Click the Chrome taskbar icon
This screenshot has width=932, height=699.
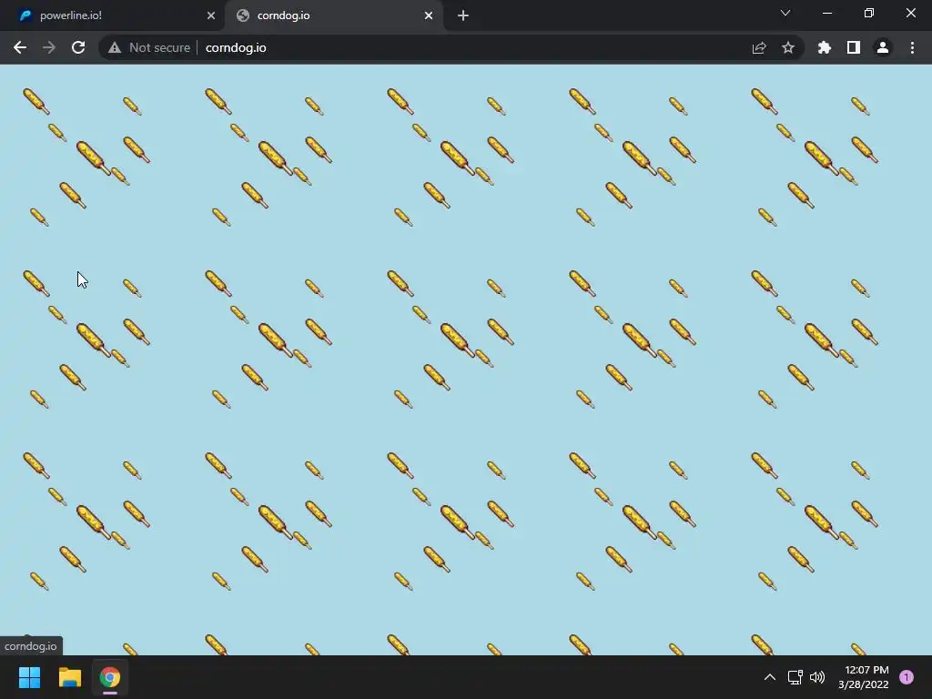click(x=110, y=677)
